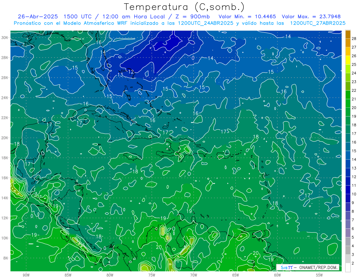
Task: Click the colorbar legend label 6
Action: (x=353, y=229)
